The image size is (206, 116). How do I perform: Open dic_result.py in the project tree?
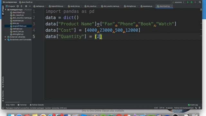click(x=17, y=15)
